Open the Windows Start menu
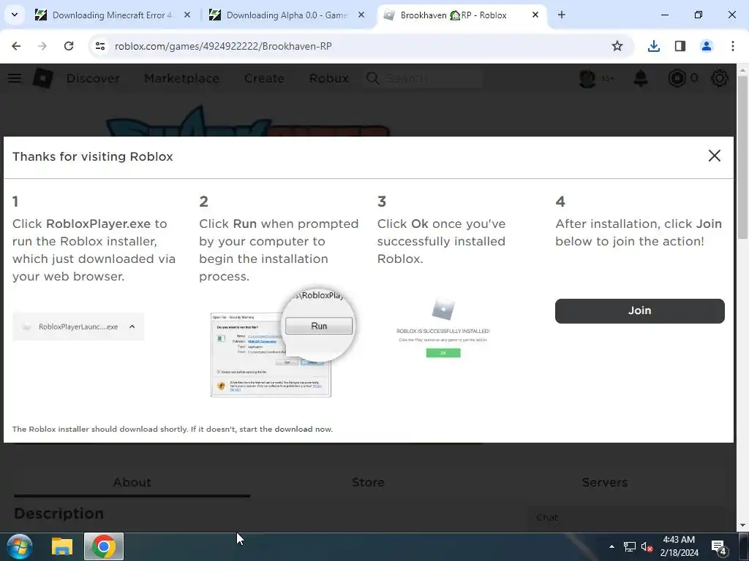749x561 pixels. (20, 546)
